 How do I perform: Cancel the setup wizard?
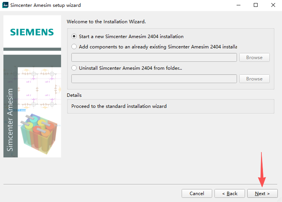[197, 193]
